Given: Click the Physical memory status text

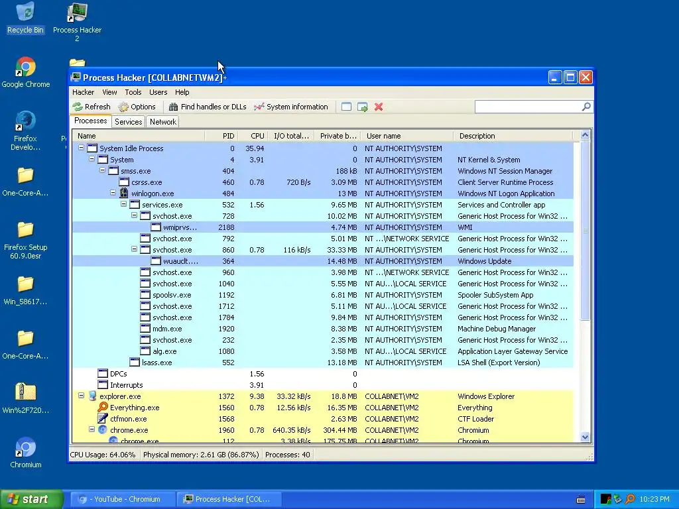Looking at the screenshot, I should (201, 455).
